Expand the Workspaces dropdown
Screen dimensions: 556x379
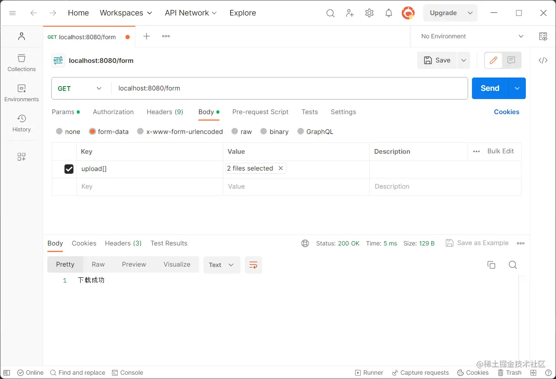tap(126, 13)
